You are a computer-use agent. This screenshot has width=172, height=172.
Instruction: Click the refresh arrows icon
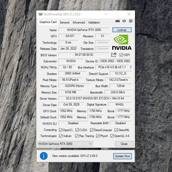[124, 21]
